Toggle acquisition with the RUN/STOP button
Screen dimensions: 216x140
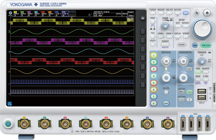click(206, 45)
